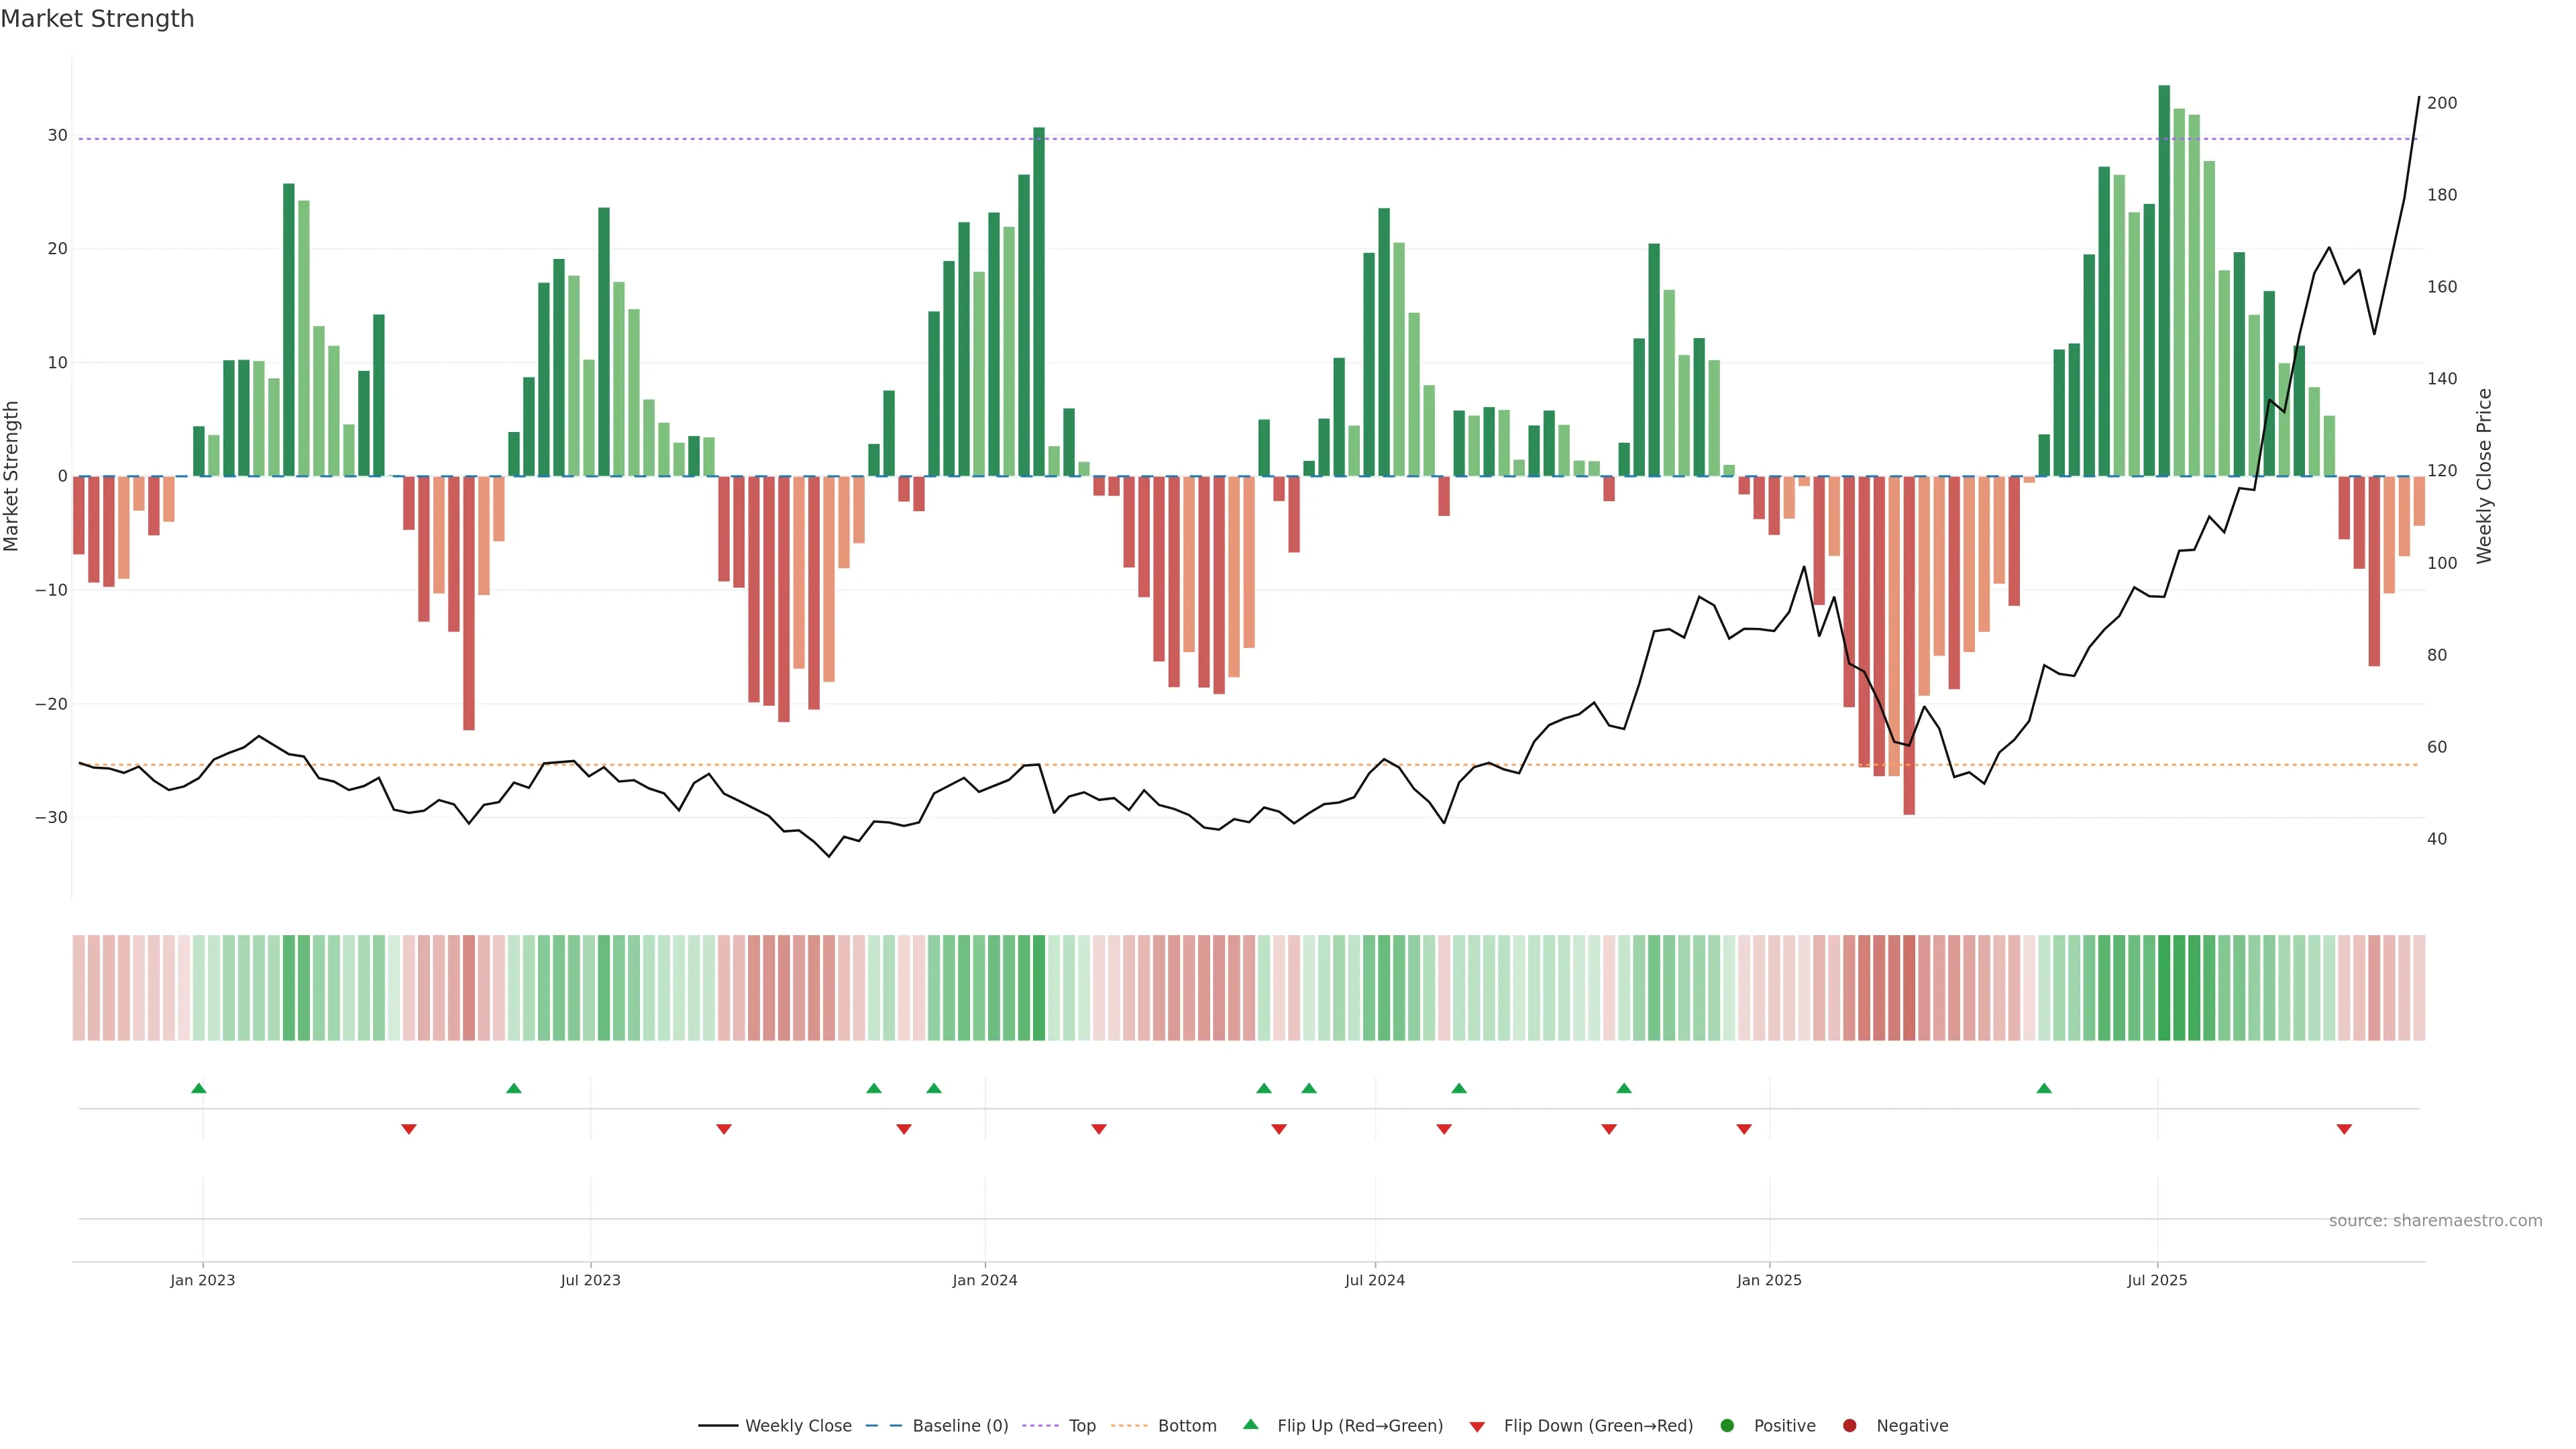This screenshot has height=1449, width=2576.
Task: Click Negative red circle legend icon
Action: click(x=1849, y=1426)
